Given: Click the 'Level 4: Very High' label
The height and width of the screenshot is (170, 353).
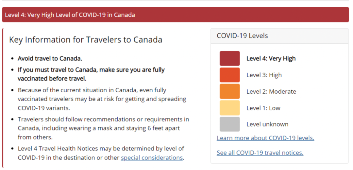Looking at the screenshot, I should tap(271, 58).
